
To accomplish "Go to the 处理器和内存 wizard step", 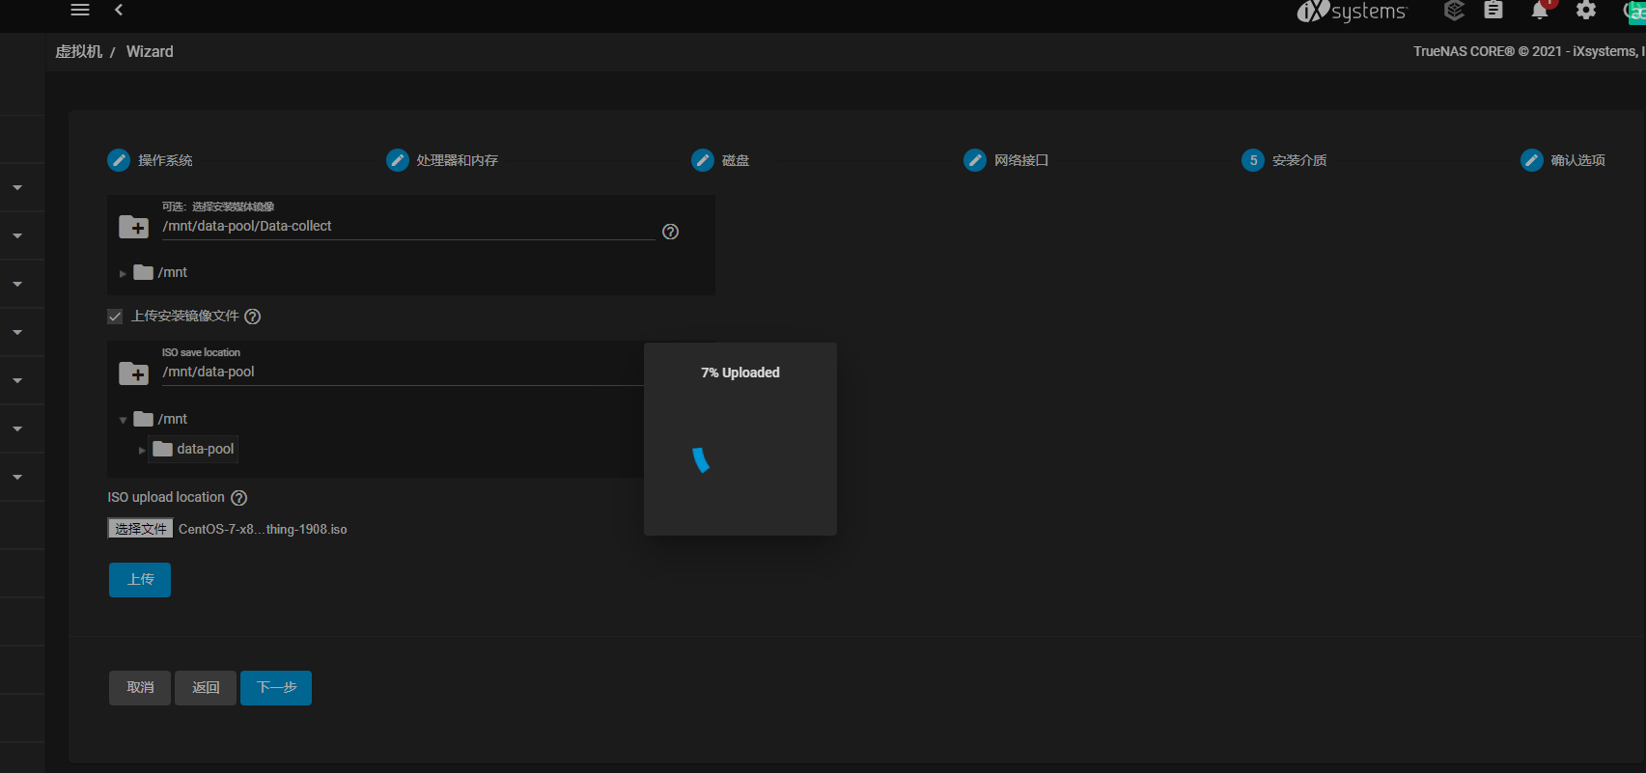I will [442, 160].
